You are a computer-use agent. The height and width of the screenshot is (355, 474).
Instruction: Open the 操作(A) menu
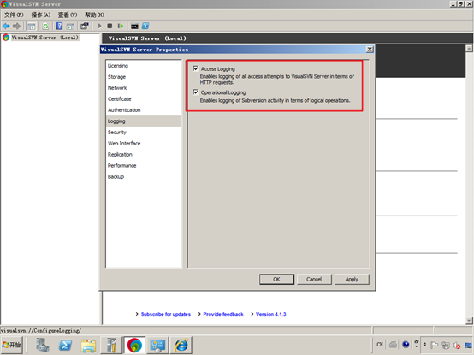41,15
